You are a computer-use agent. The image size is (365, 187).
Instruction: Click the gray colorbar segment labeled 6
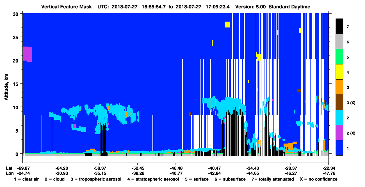339,42
